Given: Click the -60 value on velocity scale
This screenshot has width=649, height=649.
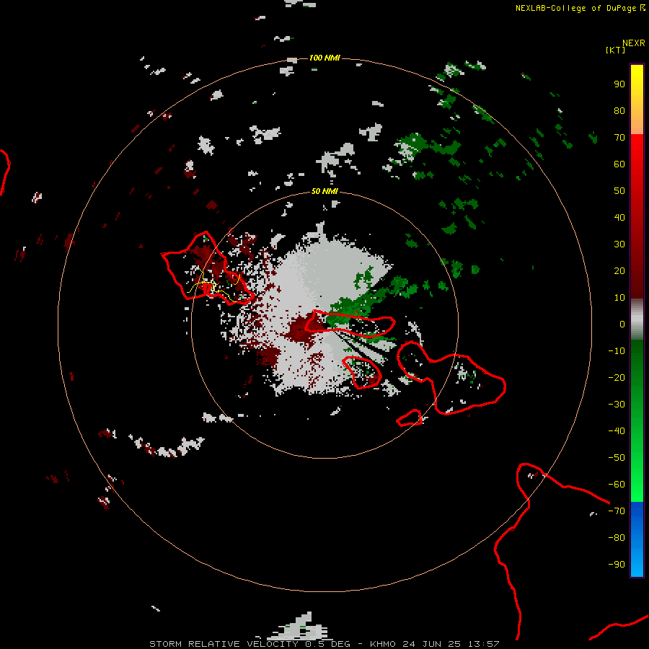Looking at the screenshot, I should tap(617, 485).
